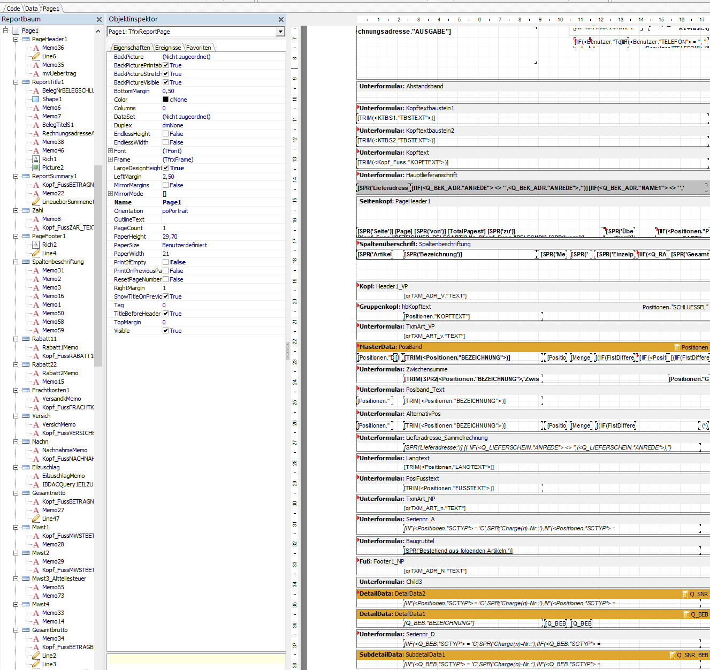Enable the EndlessHeight checkbox
710x670 pixels.
(x=166, y=134)
